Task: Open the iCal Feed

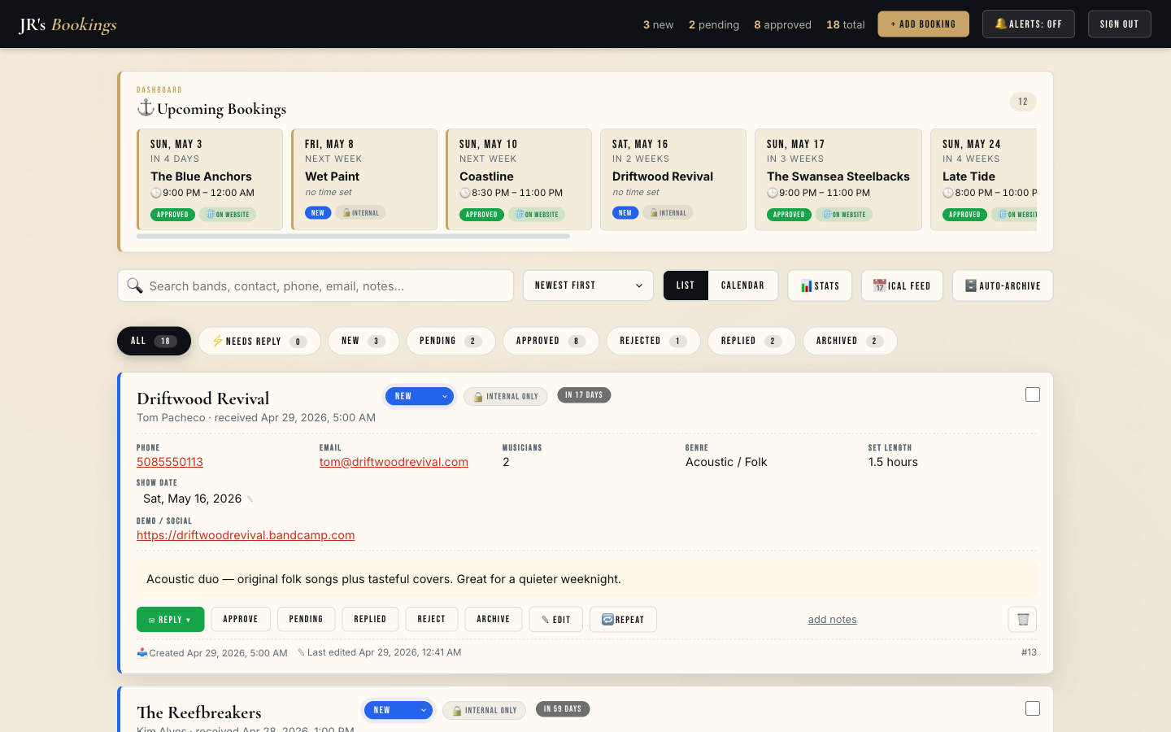Action: (x=902, y=285)
